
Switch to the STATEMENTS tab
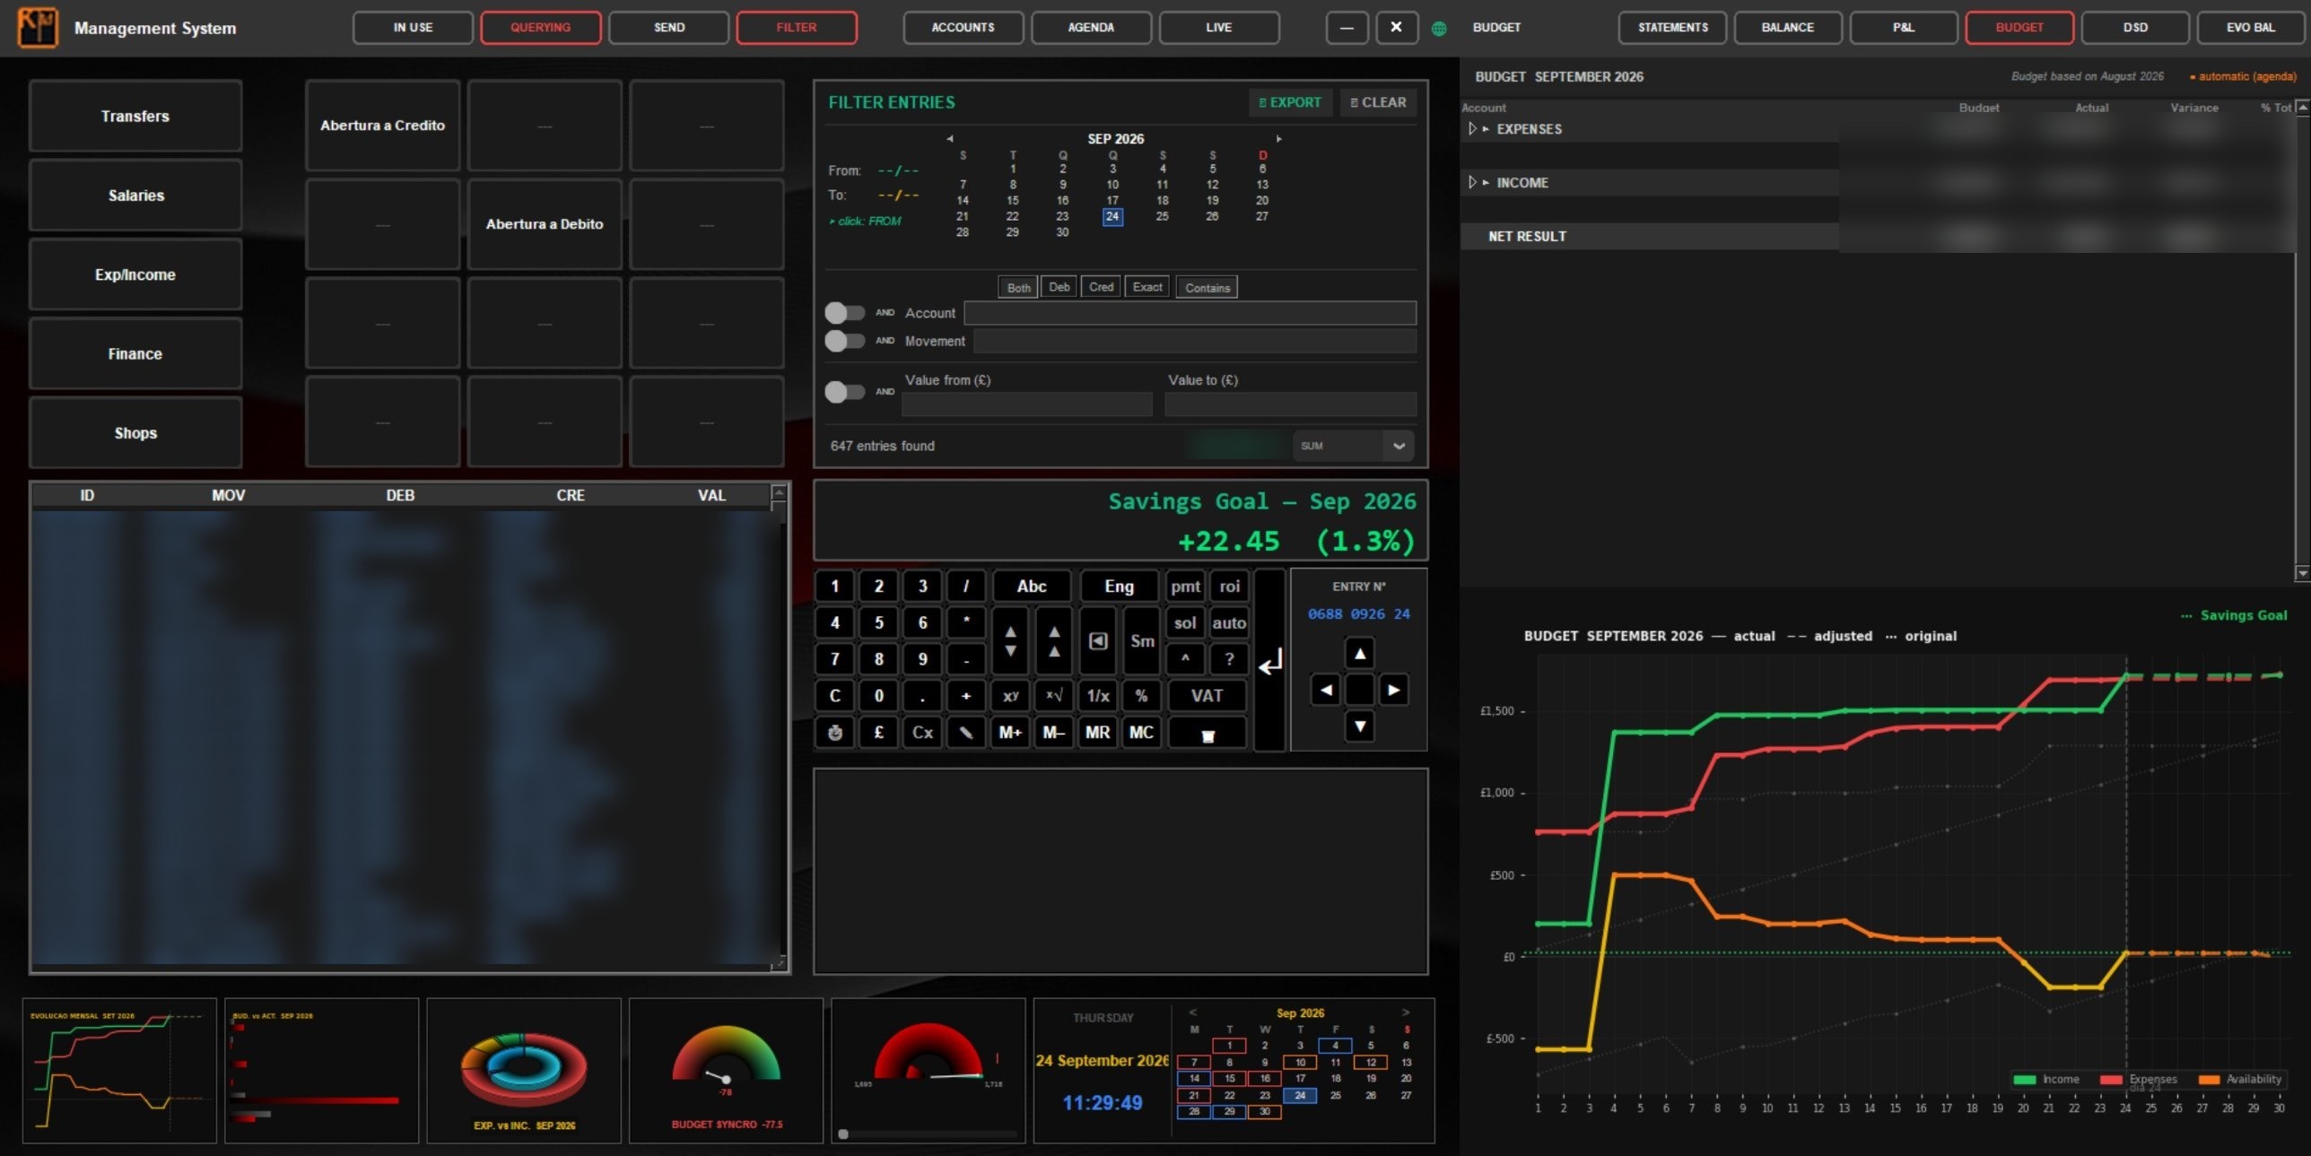click(x=1672, y=28)
